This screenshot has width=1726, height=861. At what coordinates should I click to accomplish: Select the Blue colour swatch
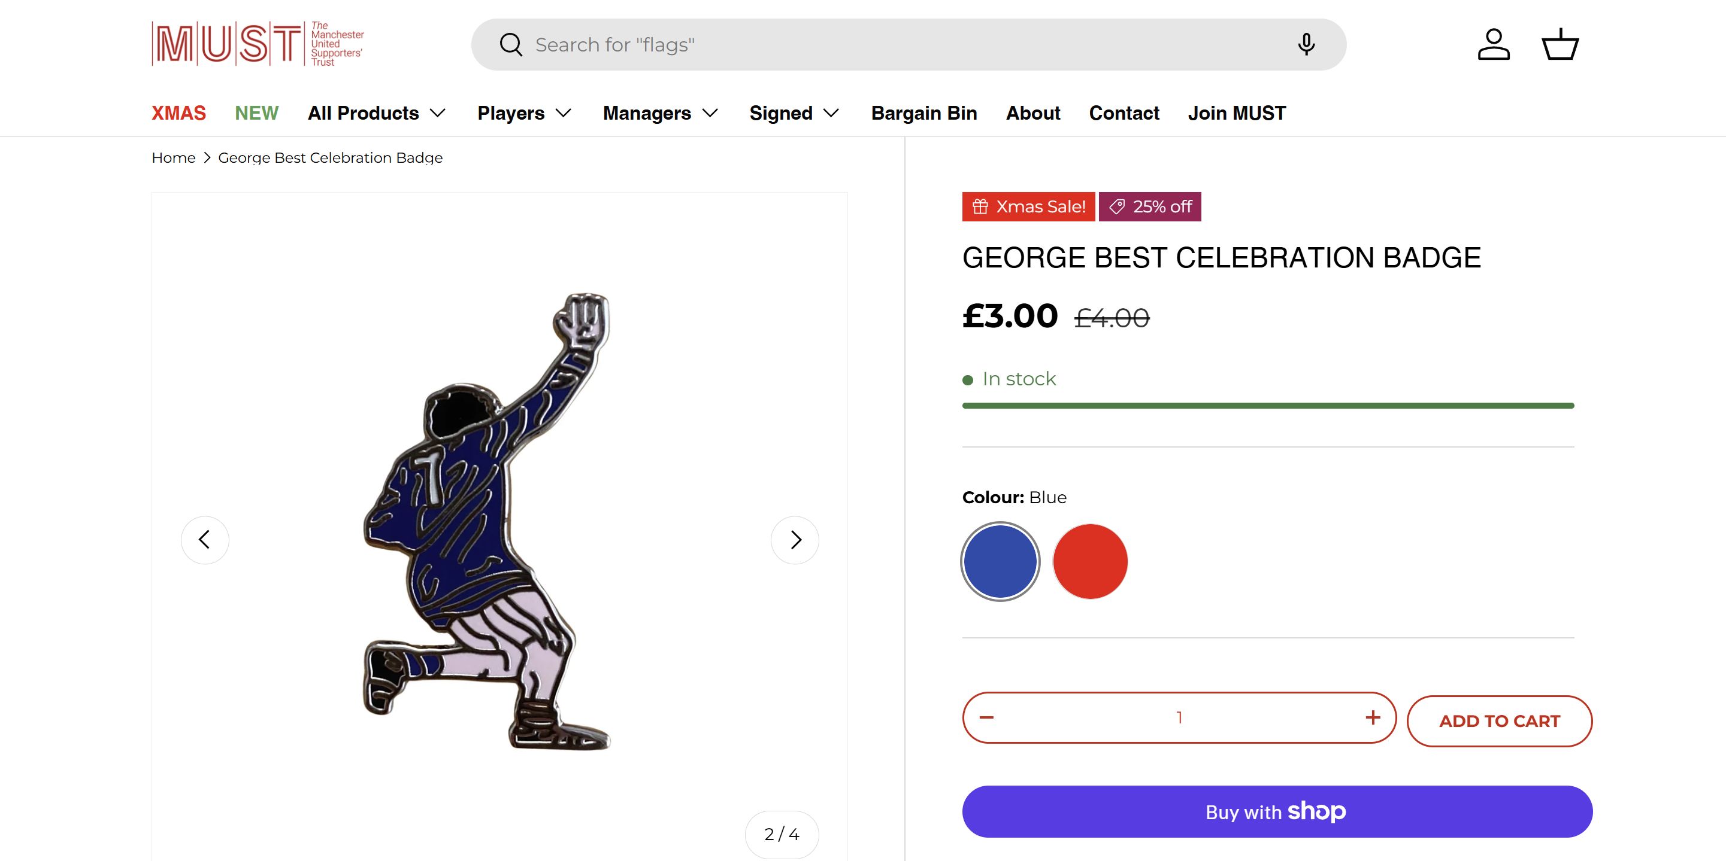coord(1000,561)
